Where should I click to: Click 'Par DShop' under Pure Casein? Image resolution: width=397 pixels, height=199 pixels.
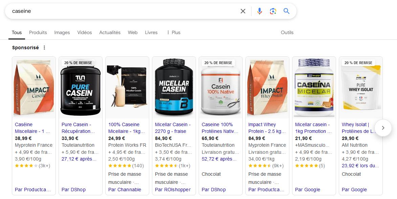(x=74, y=190)
